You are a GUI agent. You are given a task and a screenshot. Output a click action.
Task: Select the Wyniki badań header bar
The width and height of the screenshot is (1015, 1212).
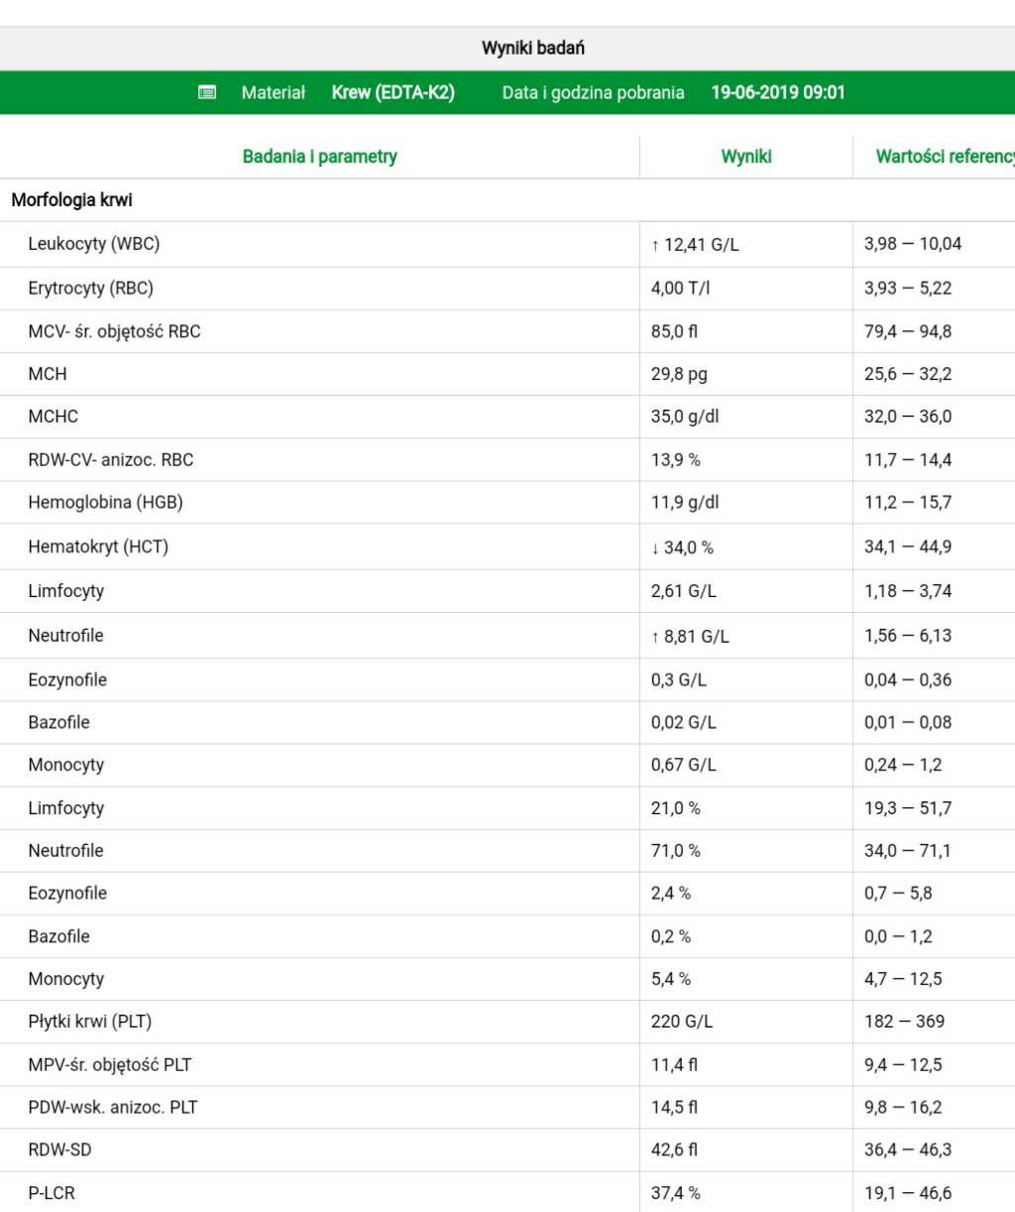point(532,48)
